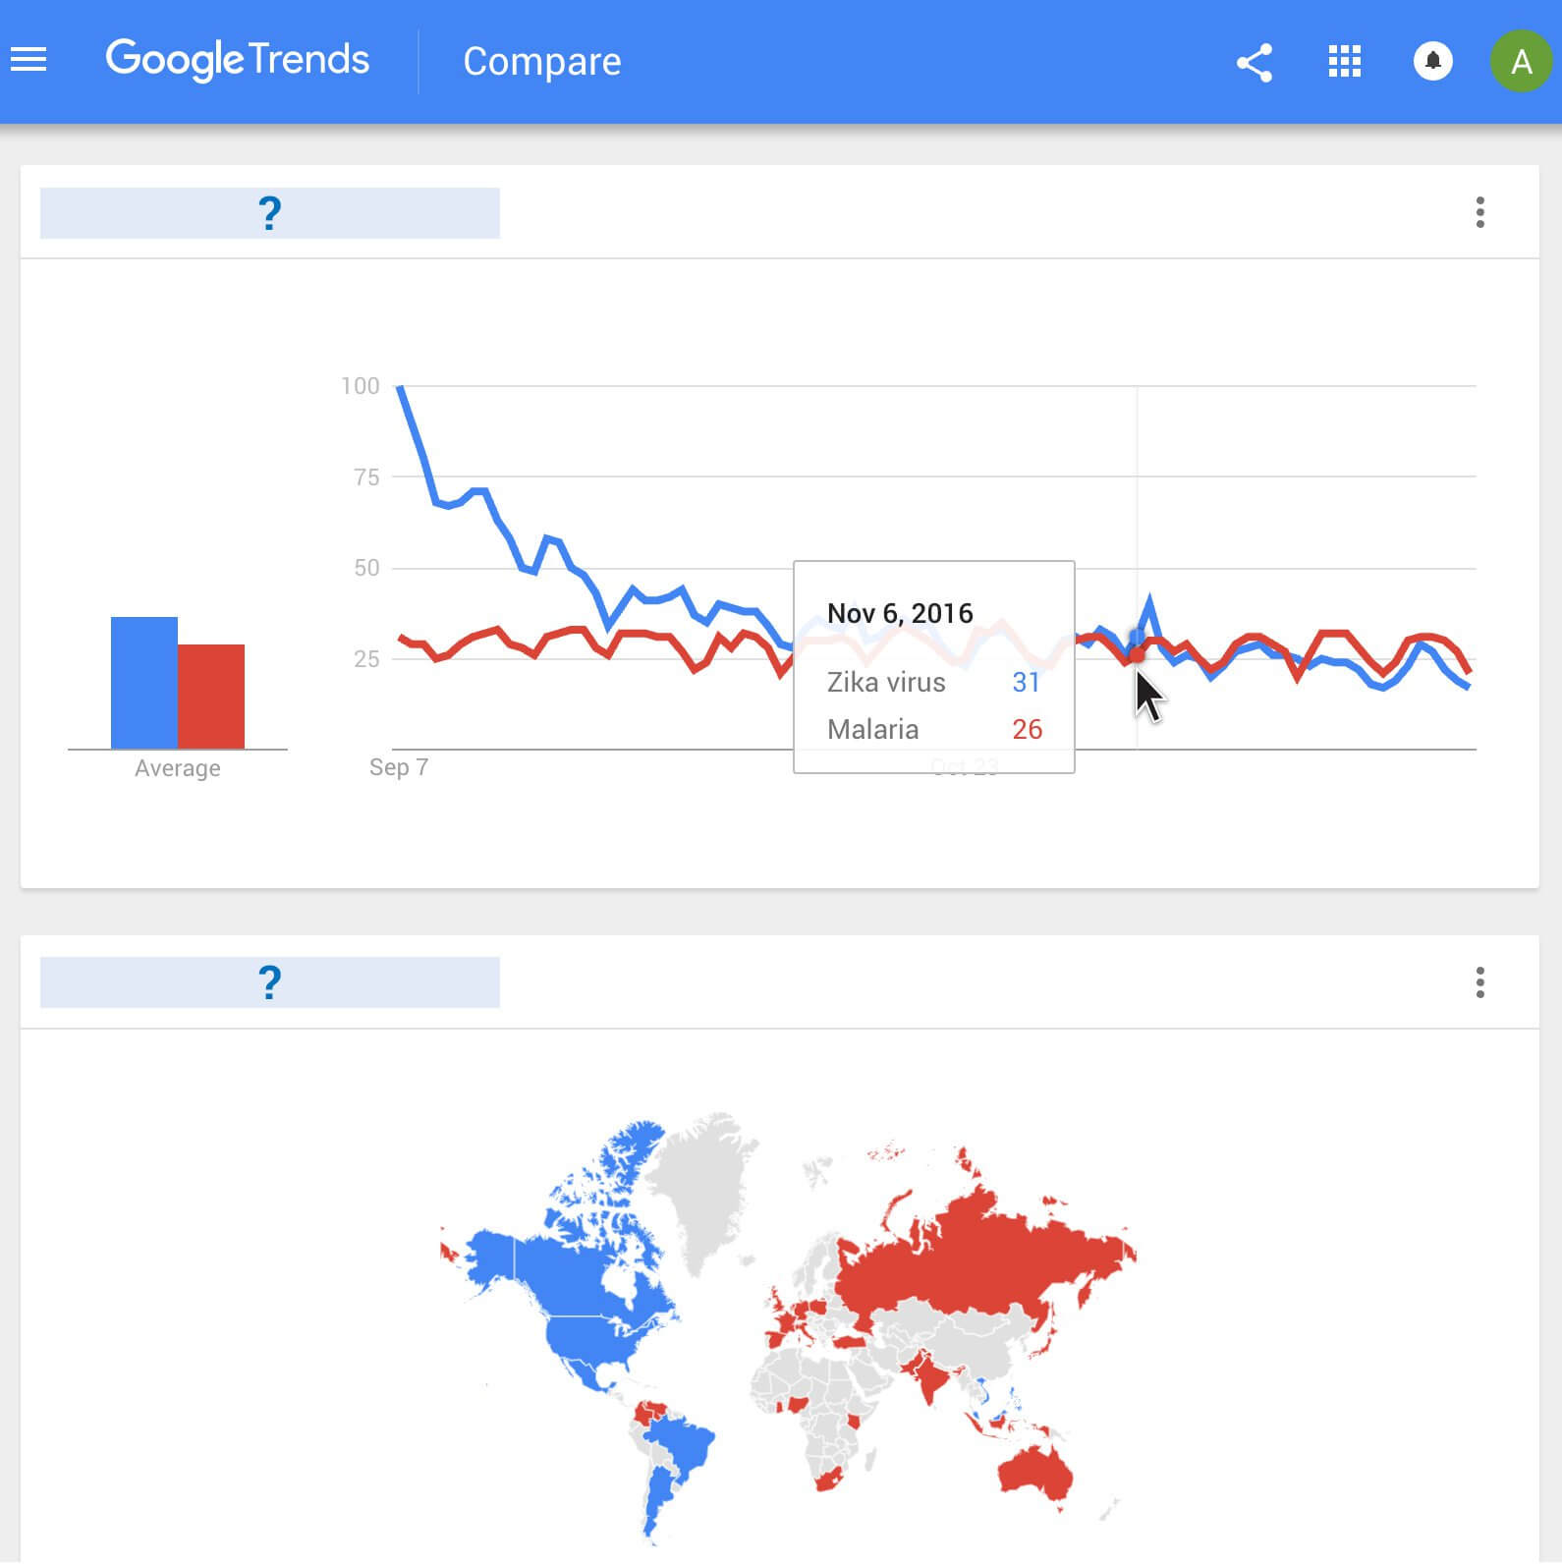1562x1566 pixels.
Task: Open the navigation hamburger menu
Action: (x=28, y=59)
